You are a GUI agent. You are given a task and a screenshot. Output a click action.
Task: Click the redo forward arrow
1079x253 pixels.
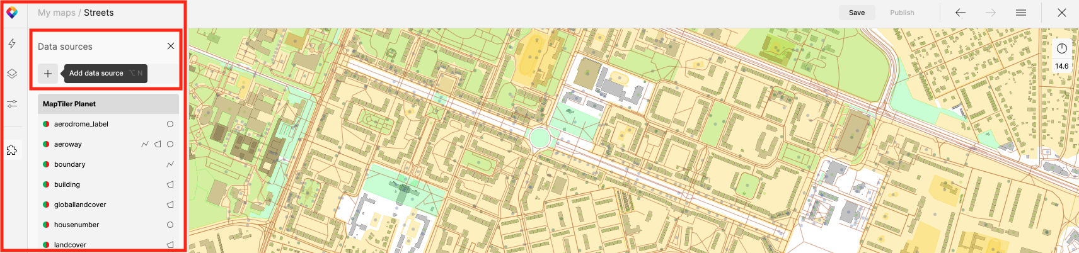pos(991,13)
